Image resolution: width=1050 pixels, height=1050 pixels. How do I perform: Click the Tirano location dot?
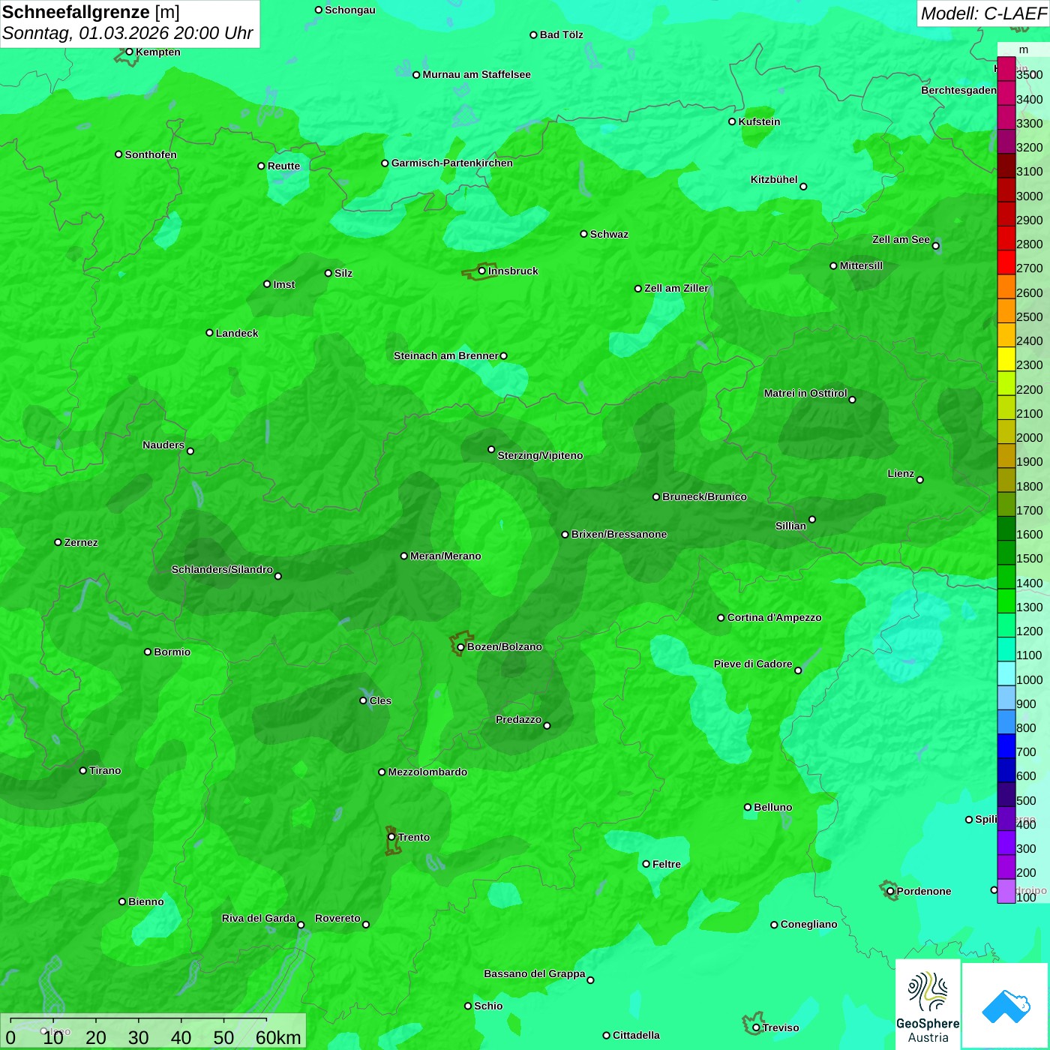coord(83,770)
